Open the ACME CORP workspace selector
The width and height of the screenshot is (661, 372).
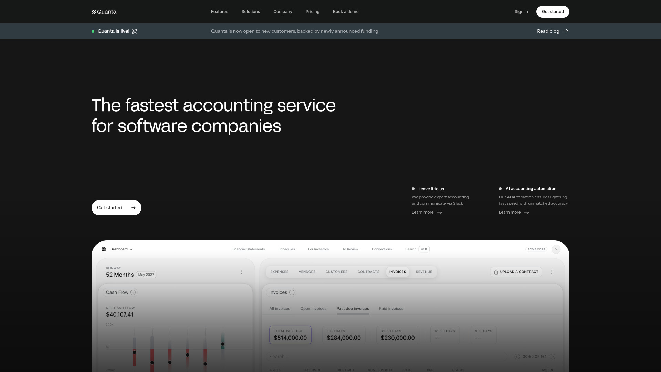(x=536, y=249)
